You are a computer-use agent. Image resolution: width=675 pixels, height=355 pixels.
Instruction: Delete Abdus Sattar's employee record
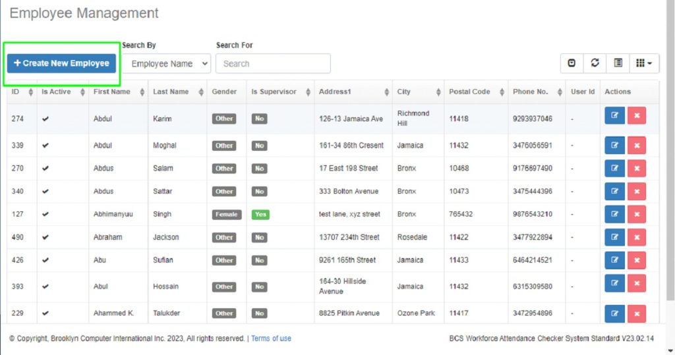point(637,192)
